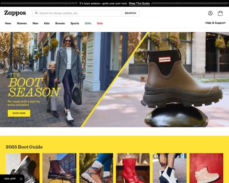This screenshot has width=229, height=183.
Task: Focus the search for shoes, clothes field
Action: coord(77,13)
